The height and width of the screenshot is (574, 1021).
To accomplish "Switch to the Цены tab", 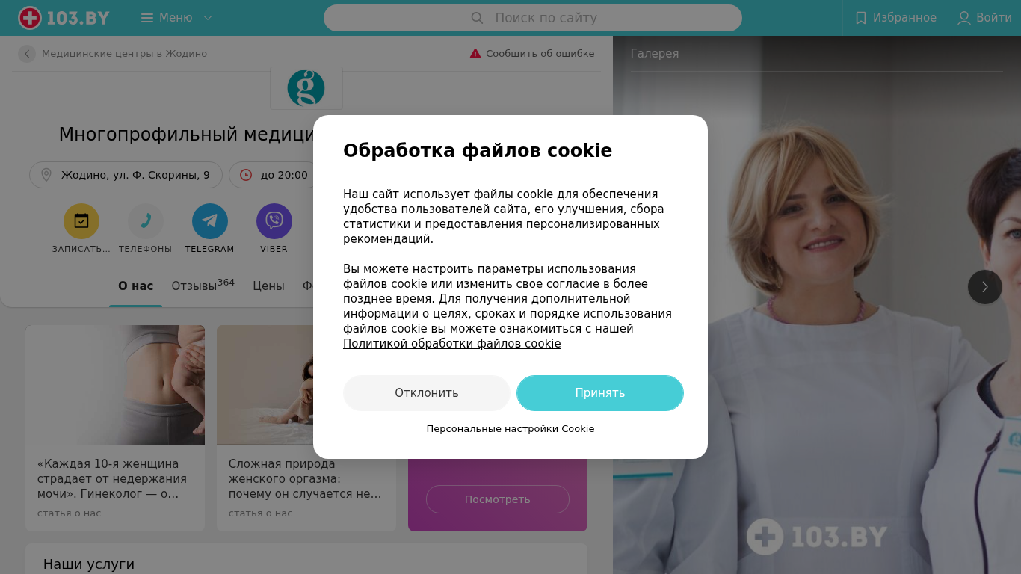I will pos(268,286).
